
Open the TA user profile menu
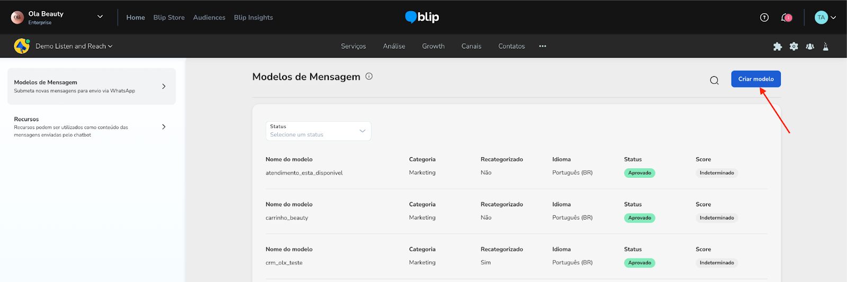[825, 17]
